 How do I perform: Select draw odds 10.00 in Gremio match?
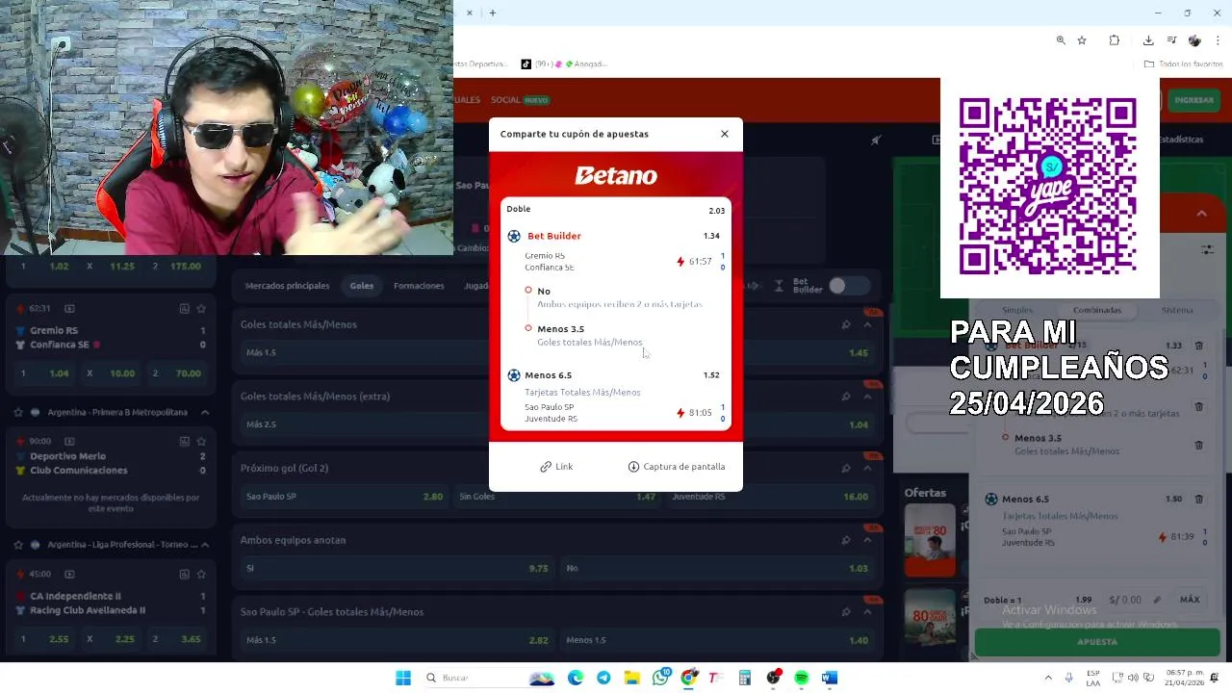point(111,373)
